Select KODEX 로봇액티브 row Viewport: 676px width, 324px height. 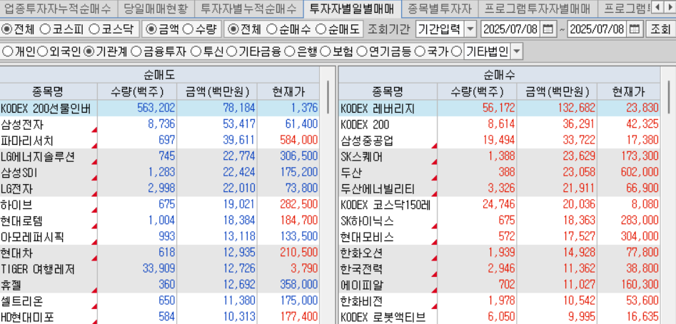click(500, 317)
